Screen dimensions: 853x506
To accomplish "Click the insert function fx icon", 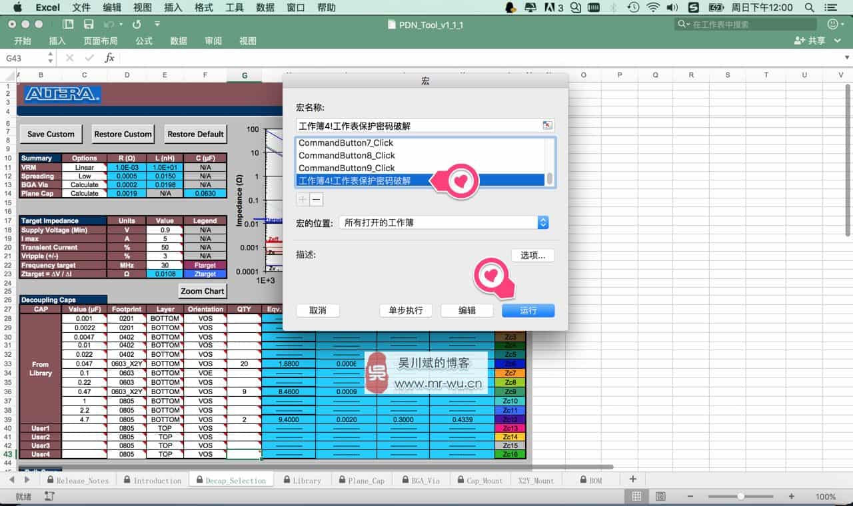I will click(x=110, y=58).
